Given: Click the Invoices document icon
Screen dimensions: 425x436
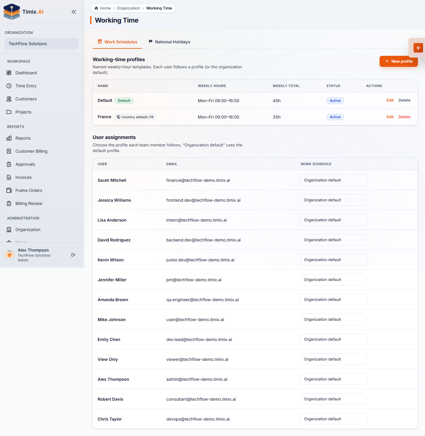Looking at the screenshot, I should (9, 177).
